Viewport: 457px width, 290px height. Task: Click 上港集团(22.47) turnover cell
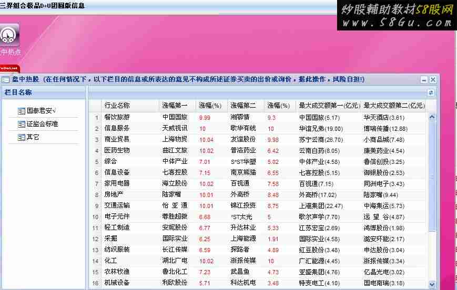(x=321, y=206)
